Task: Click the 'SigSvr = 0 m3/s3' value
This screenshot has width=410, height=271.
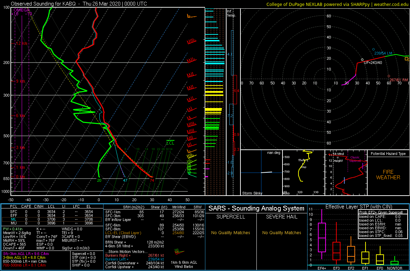Action: click(x=76, y=248)
